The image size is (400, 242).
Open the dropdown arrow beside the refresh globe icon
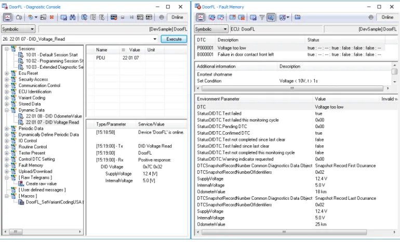click(x=36, y=17)
